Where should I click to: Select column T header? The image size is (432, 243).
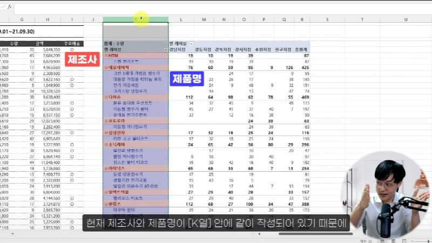[362, 19]
